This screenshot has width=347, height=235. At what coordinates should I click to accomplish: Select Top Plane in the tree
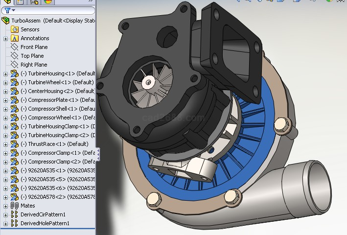[32, 56]
